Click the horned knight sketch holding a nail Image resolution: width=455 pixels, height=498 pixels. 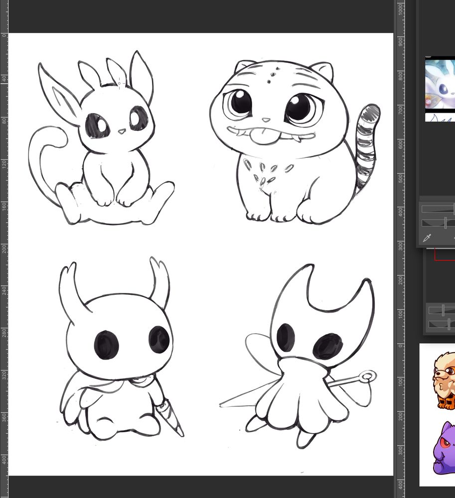tap(121, 349)
